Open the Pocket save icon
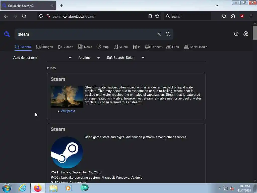257x193 pixels. click(224, 16)
